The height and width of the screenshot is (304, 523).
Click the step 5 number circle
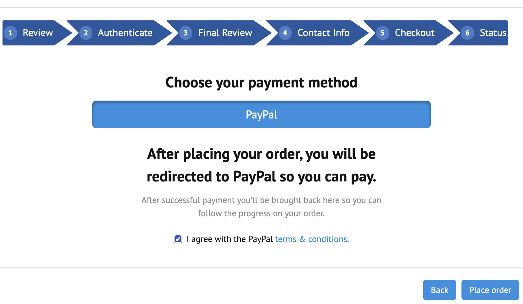coord(382,33)
